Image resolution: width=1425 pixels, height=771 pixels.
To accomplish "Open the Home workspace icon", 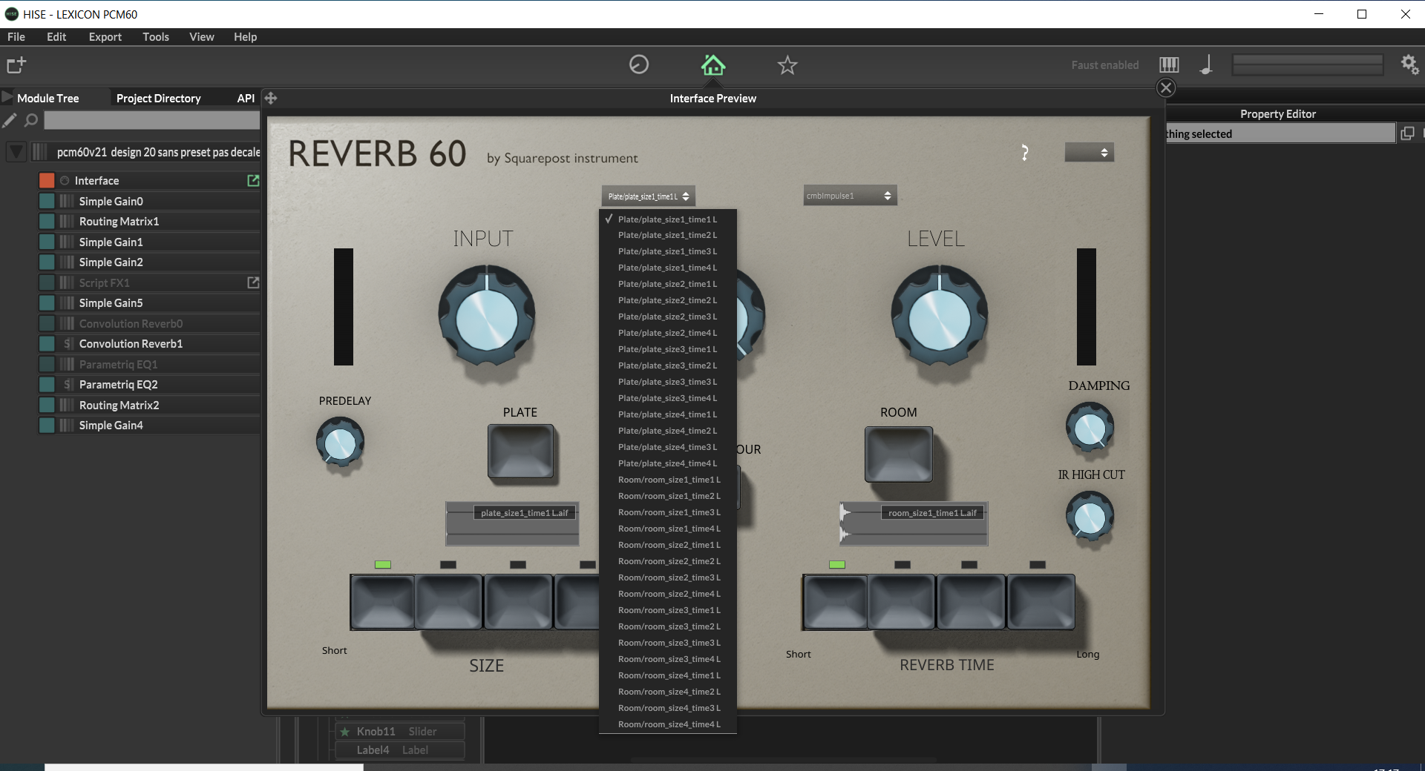I will coord(712,65).
